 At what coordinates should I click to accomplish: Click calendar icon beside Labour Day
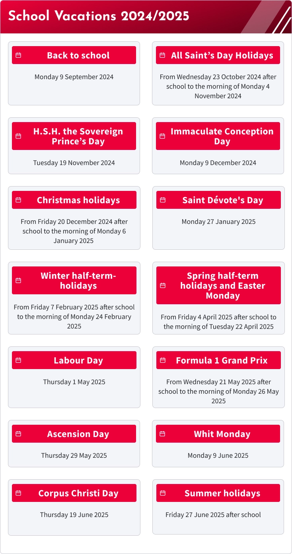coord(18,360)
